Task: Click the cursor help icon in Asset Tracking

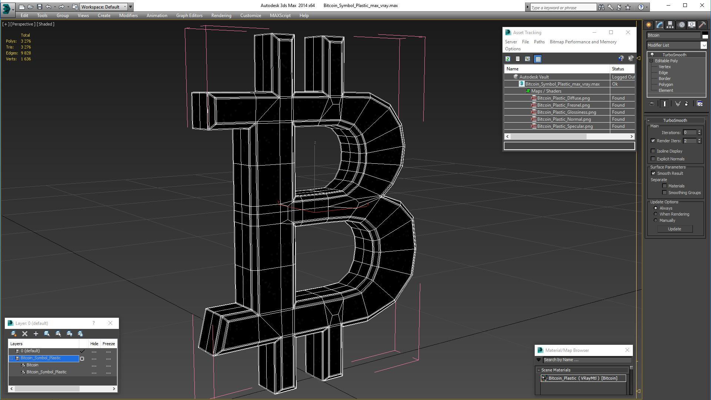Action: pyautogui.click(x=631, y=59)
